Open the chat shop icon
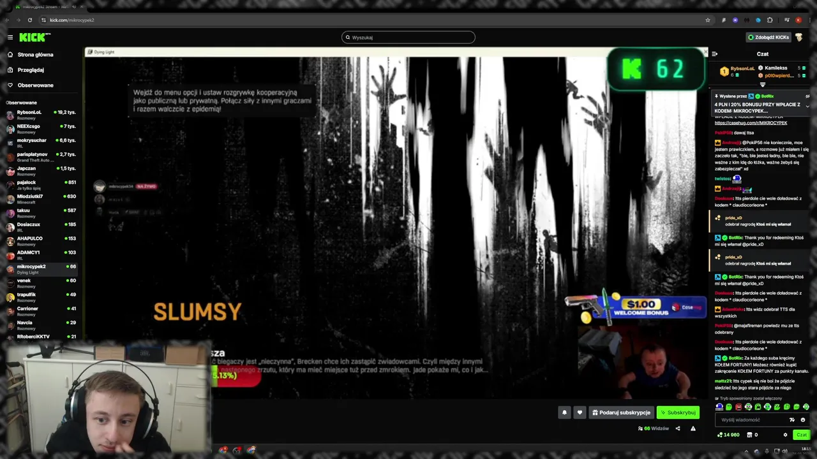This screenshot has height=459, width=817. point(750,435)
